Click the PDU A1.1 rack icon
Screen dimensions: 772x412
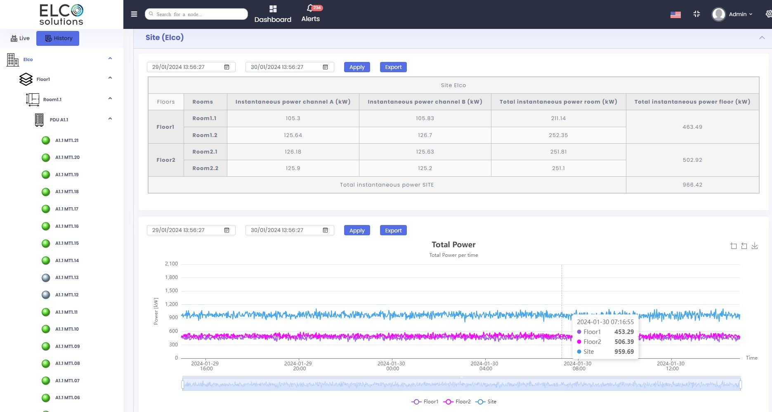click(x=39, y=120)
